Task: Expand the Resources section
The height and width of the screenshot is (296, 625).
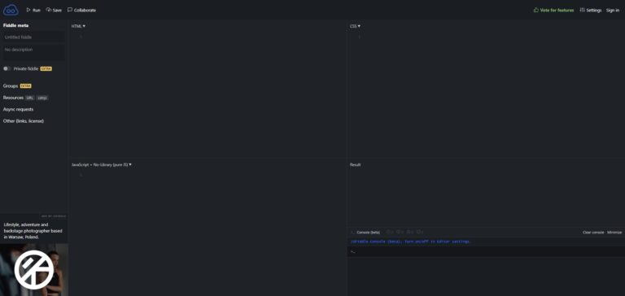Action: point(13,98)
